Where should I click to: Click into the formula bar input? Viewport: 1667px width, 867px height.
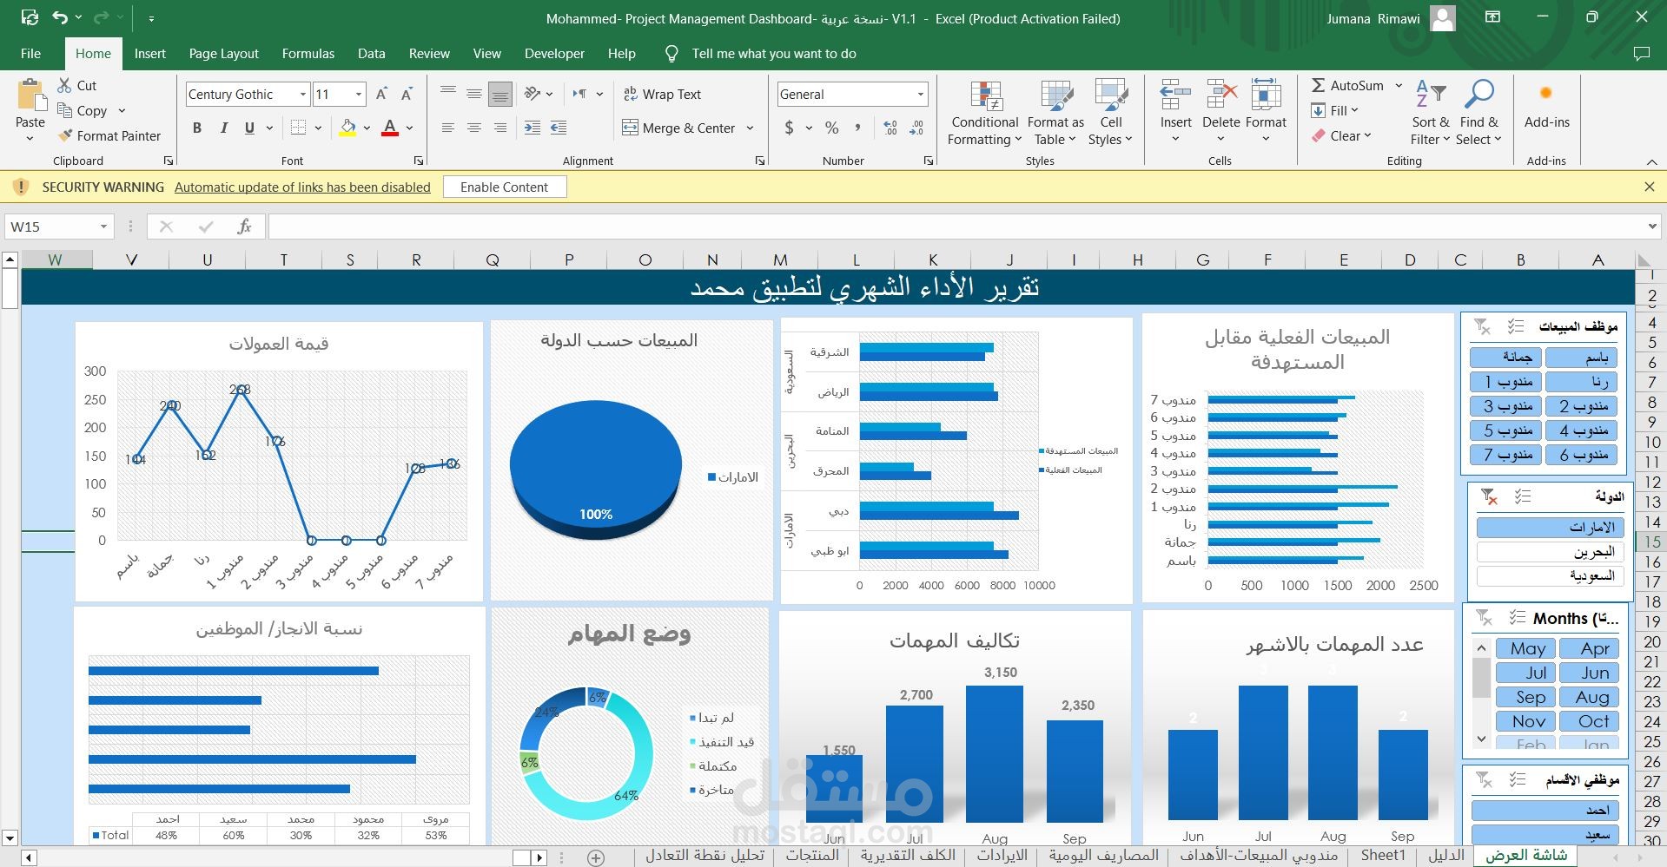956,227
